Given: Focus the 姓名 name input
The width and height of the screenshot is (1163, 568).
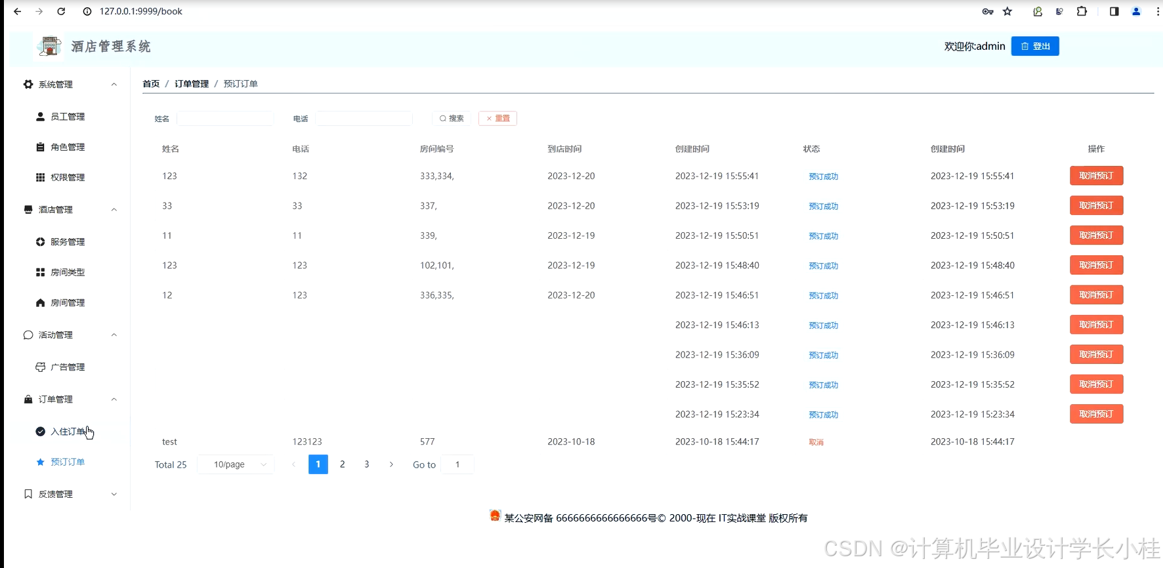Looking at the screenshot, I should point(225,118).
